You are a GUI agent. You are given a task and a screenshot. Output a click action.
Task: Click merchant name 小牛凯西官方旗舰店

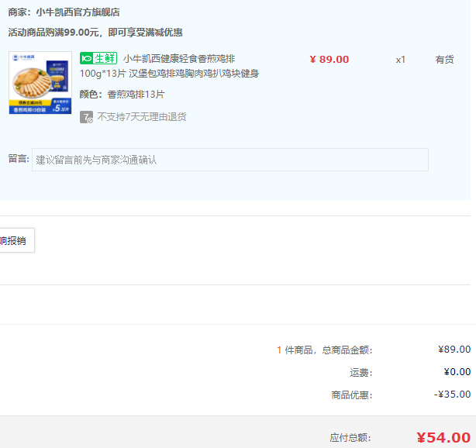pos(78,12)
